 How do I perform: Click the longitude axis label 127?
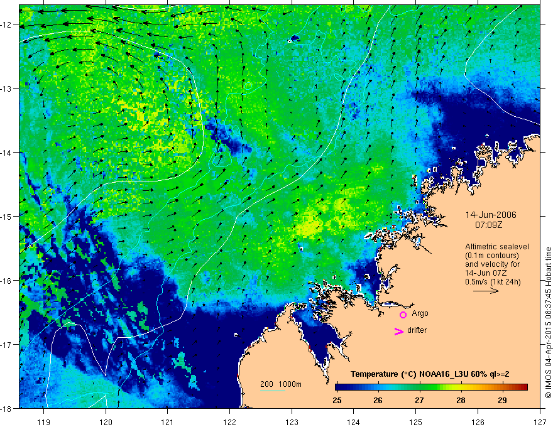pyautogui.click(x=540, y=422)
